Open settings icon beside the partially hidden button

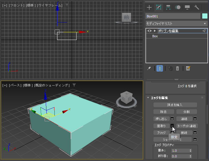click(x=195, y=139)
